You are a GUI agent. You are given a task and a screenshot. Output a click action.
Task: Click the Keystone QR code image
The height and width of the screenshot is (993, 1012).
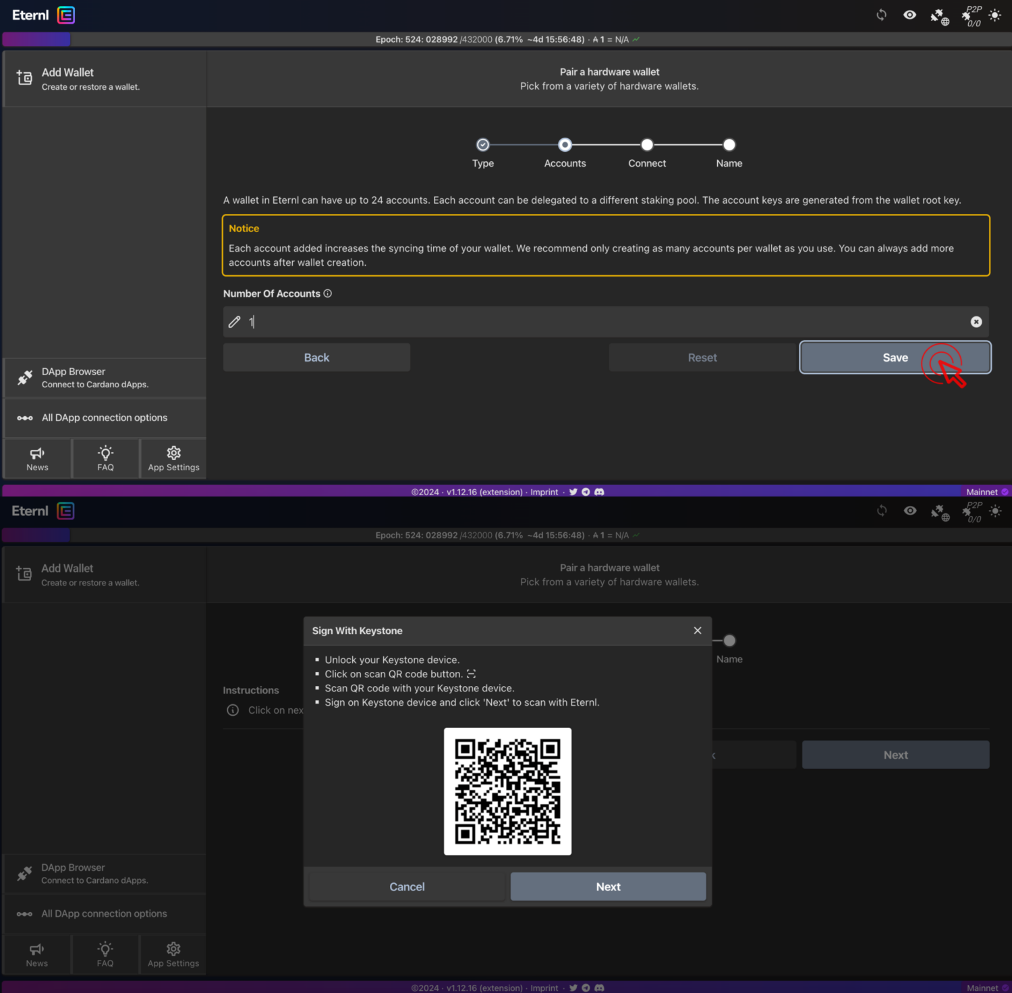[507, 791]
